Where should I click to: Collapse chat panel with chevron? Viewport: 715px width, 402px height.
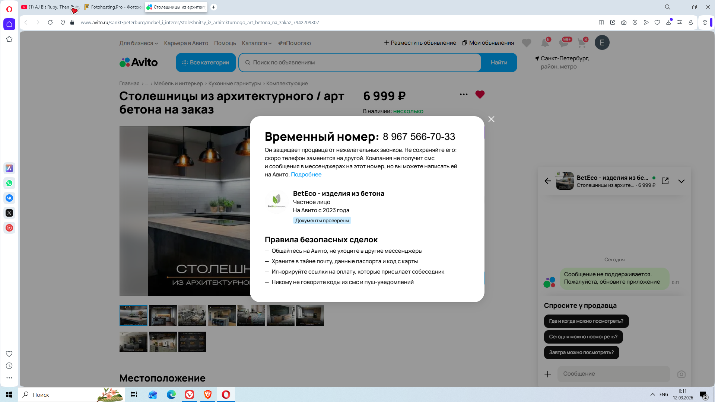coord(681,181)
